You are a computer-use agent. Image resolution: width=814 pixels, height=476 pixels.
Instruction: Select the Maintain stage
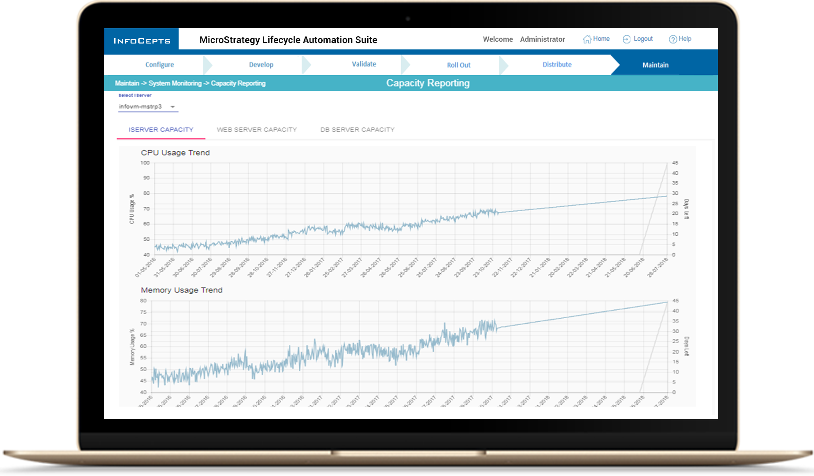pos(655,65)
